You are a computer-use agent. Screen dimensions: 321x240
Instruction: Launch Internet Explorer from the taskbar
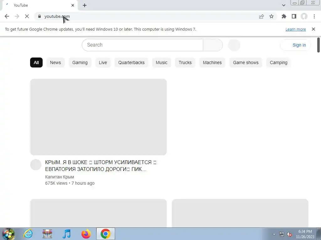click(x=28, y=234)
